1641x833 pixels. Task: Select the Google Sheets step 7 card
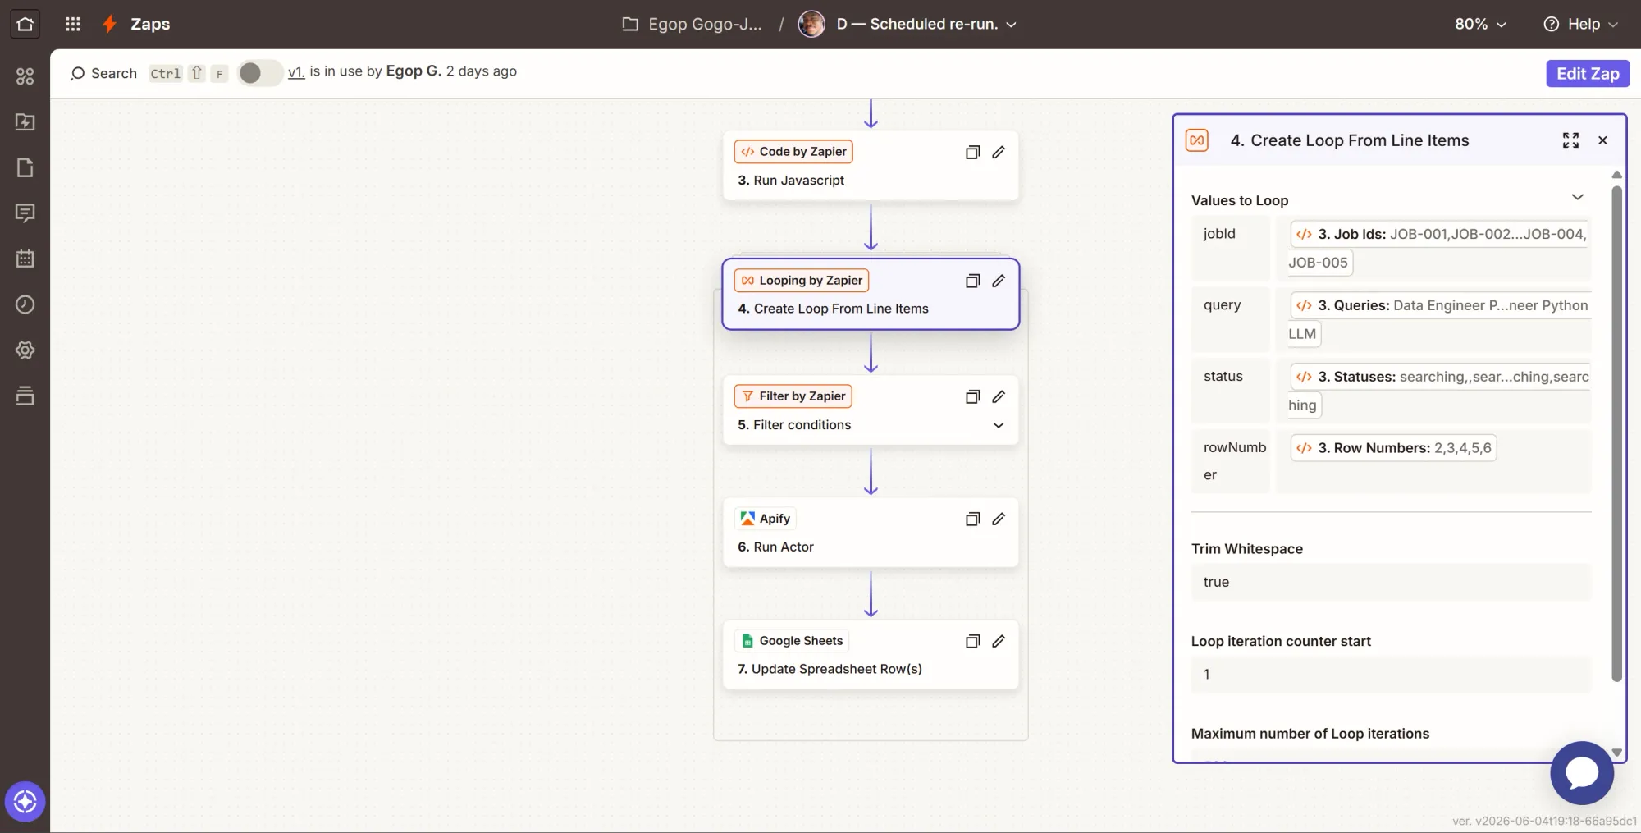tap(871, 654)
